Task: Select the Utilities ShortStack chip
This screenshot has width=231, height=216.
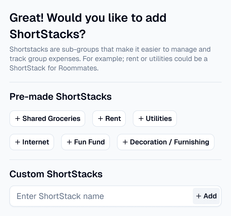Action: click(155, 119)
